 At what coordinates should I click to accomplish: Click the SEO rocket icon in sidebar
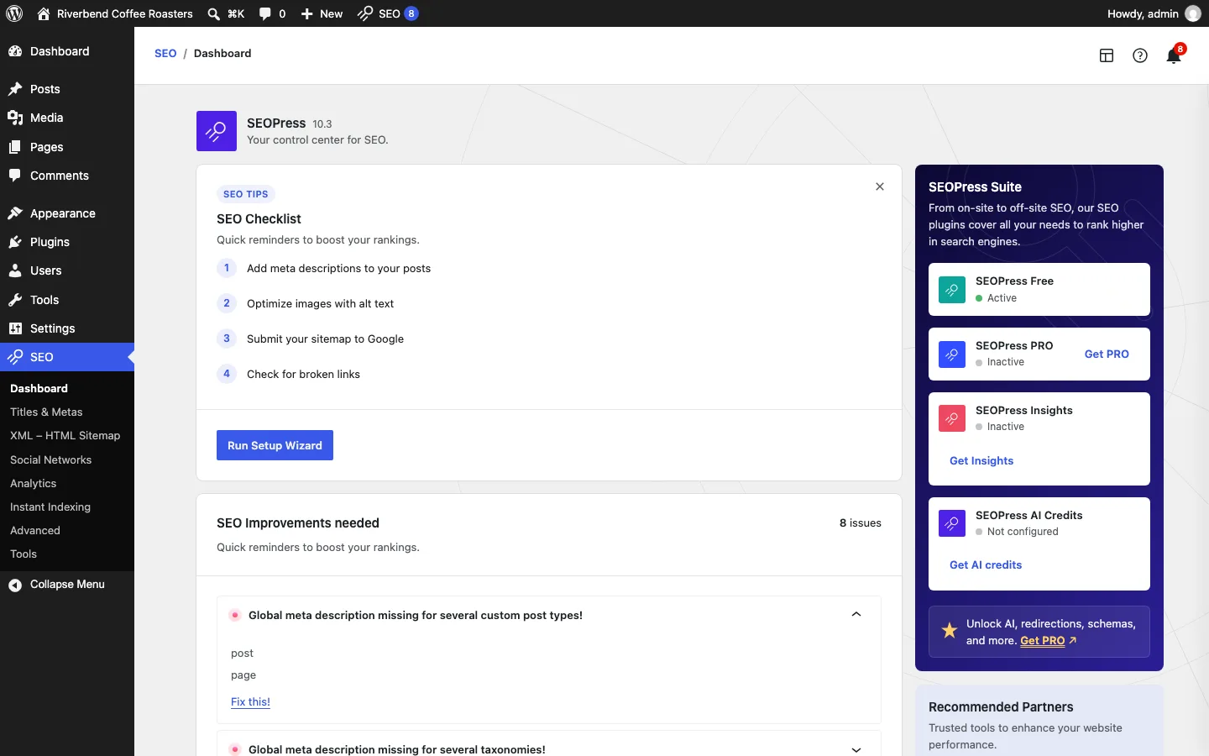tap(15, 357)
